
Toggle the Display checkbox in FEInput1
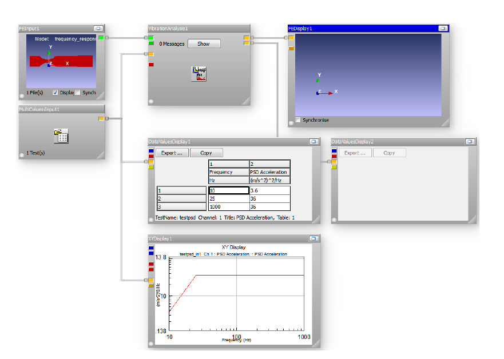click(x=55, y=93)
